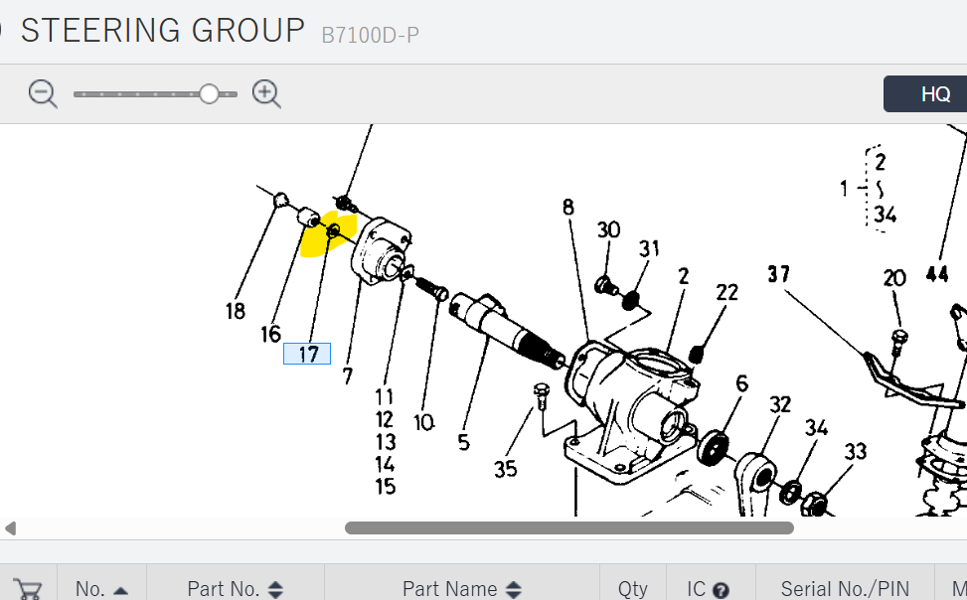This screenshot has width=967, height=600.
Task: Choose part callout 35 in the diagram
Action: pos(506,468)
